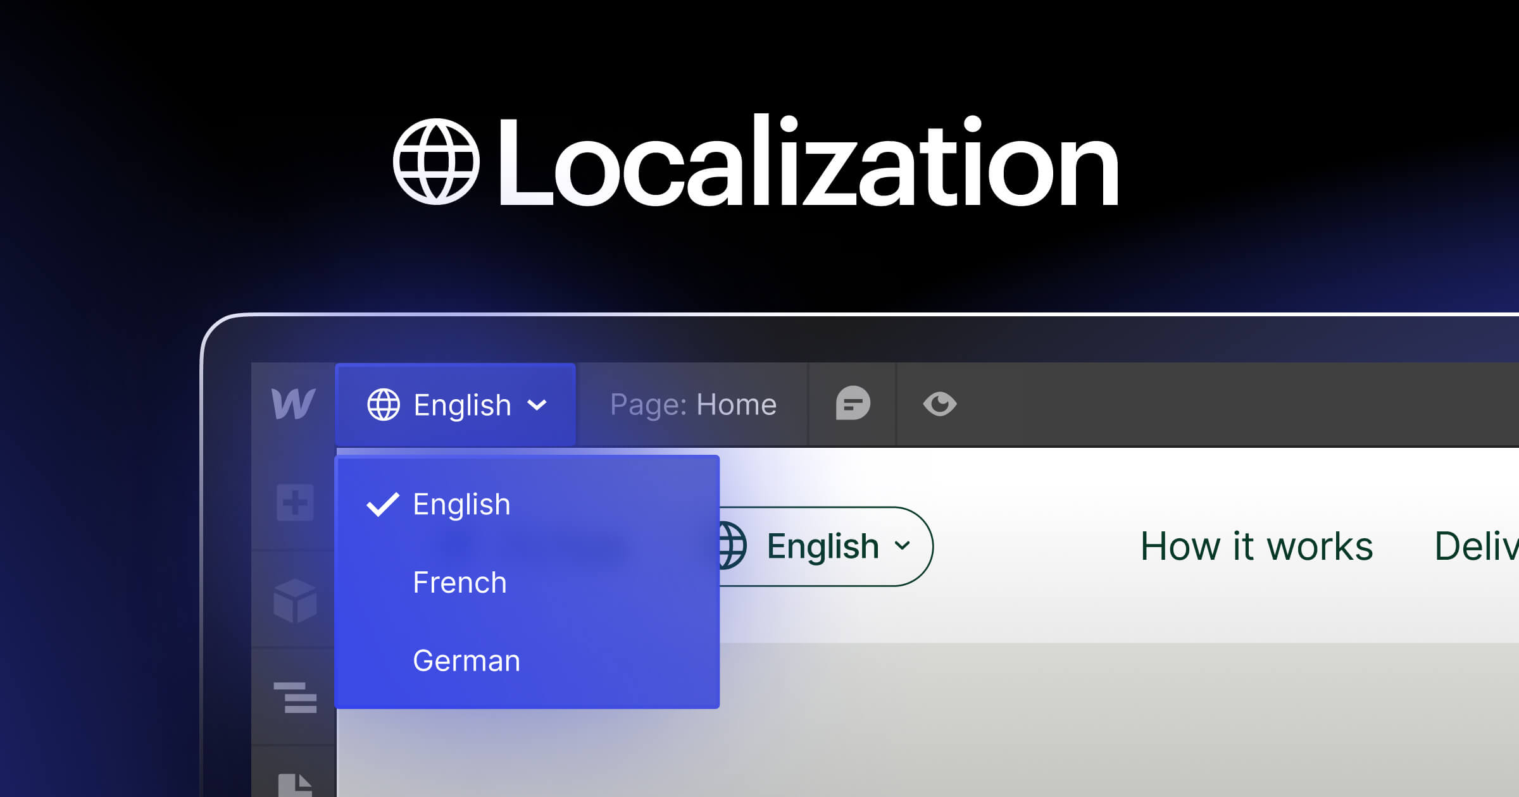Open the Add elements panel

tap(295, 503)
